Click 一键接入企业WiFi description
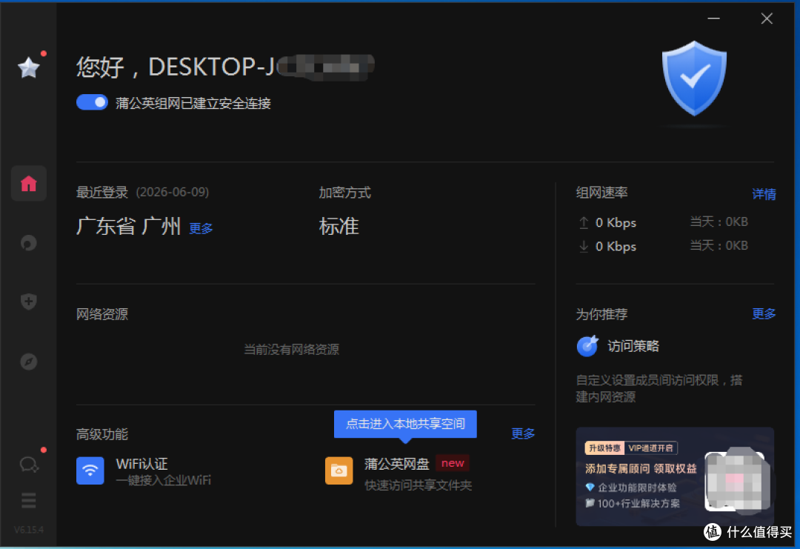Viewport: 800px width, 549px height. pyautogui.click(x=163, y=481)
